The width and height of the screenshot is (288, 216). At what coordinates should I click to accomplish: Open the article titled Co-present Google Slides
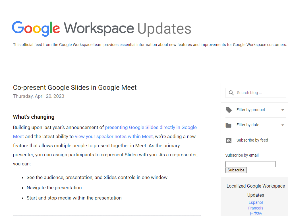(75, 88)
